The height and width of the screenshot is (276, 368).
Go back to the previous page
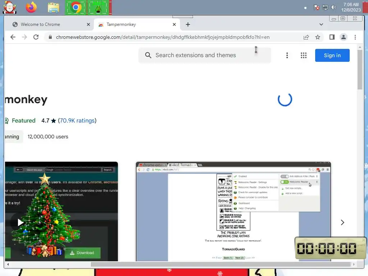13,37
